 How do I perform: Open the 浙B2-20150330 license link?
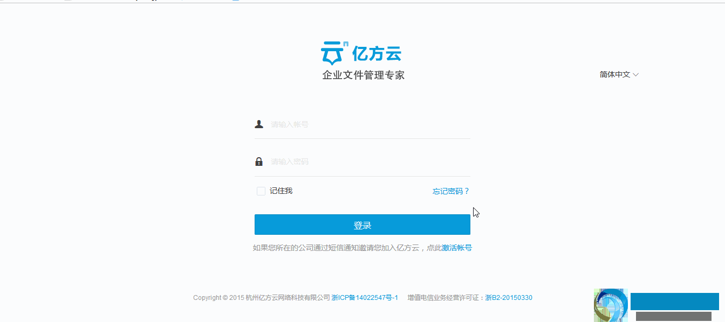click(509, 298)
